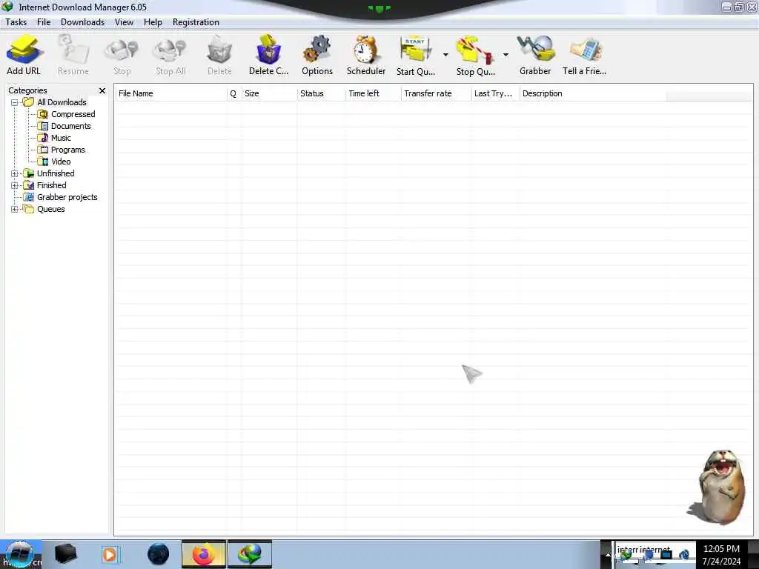Open the Stop Queue dropdown arrow
This screenshot has height=569, width=759.
click(x=506, y=55)
